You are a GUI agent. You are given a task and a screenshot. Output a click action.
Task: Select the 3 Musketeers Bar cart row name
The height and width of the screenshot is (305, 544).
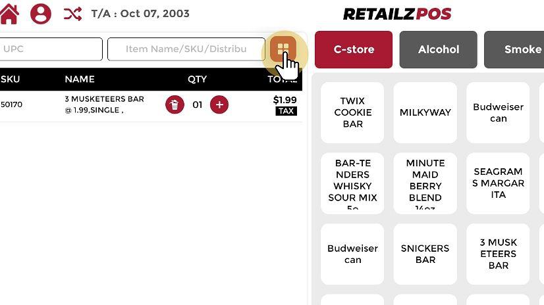[x=104, y=105]
